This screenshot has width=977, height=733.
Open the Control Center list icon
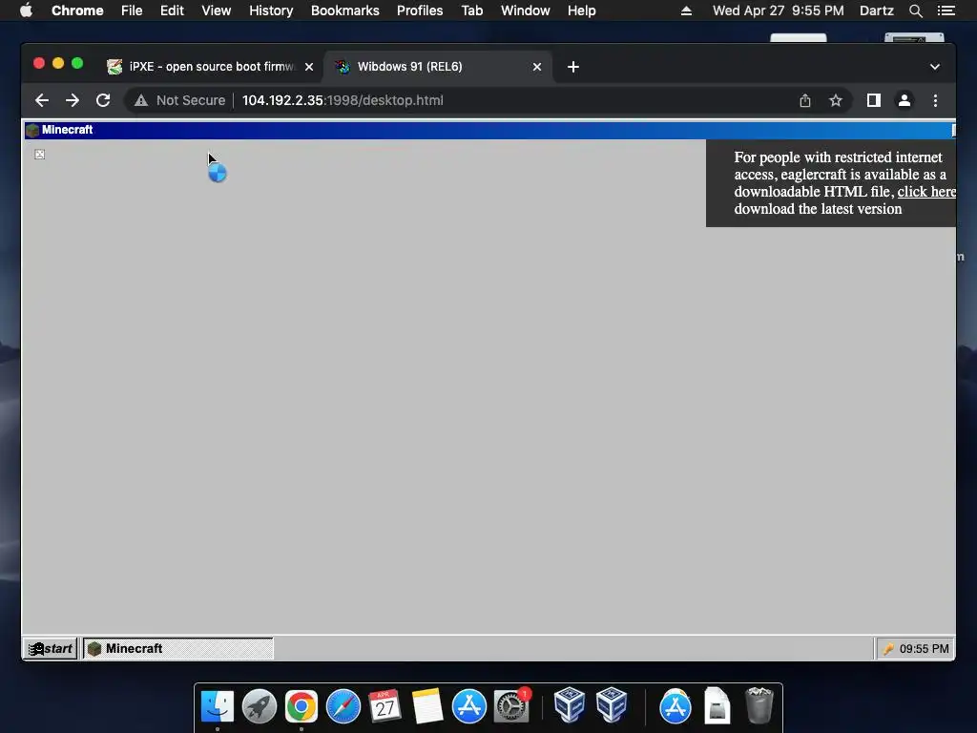(946, 10)
